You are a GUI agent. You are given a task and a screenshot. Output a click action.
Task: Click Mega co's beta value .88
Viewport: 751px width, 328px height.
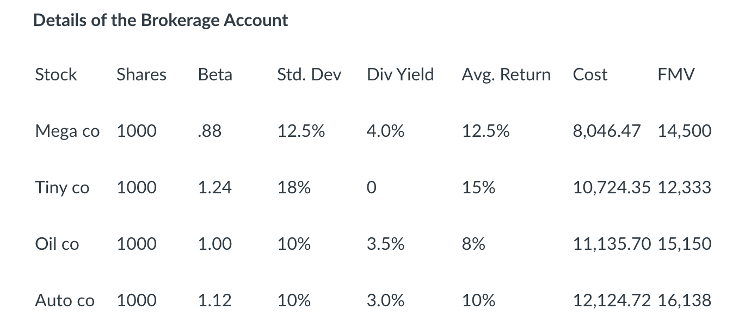(210, 131)
